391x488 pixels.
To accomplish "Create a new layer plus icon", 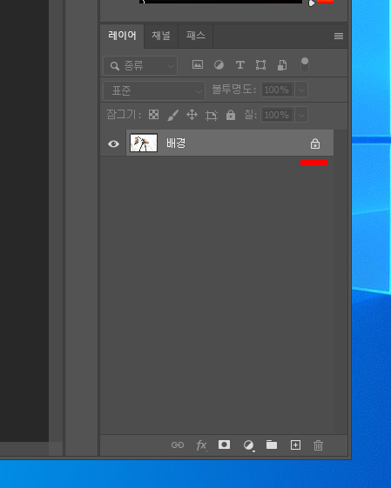I will point(295,445).
